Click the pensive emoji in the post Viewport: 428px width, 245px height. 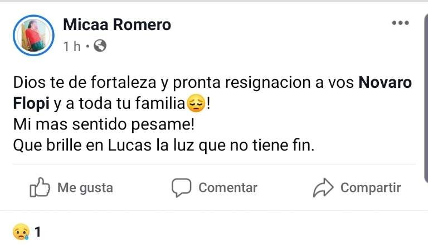click(x=196, y=103)
